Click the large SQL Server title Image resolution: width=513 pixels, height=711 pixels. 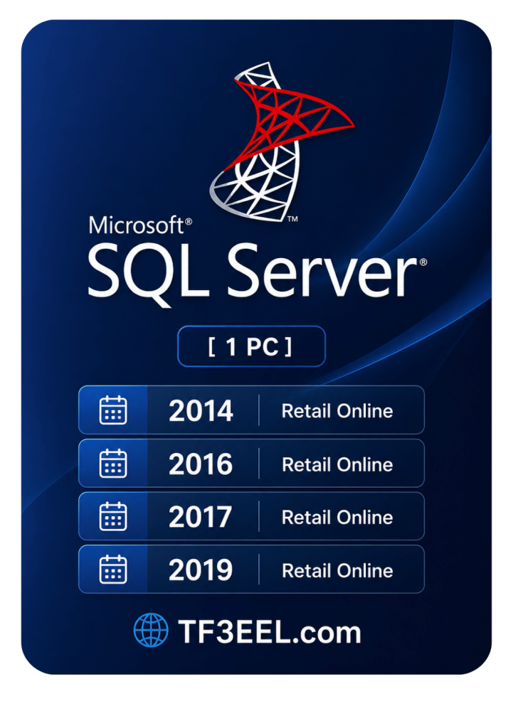[257, 274]
